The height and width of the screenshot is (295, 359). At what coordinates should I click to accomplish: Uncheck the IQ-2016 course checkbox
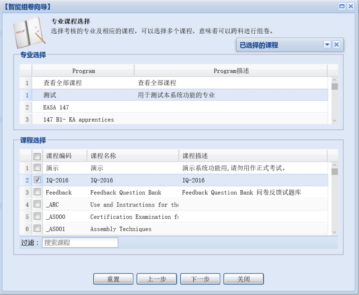click(x=37, y=180)
